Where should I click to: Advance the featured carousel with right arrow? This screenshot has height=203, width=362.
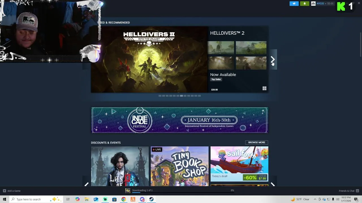coord(273,59)
